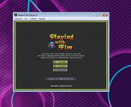Image resolution: width=131 pixels, height=107 pixels.
Task: Maximize the Flash Player window
Action: (100, 15)
